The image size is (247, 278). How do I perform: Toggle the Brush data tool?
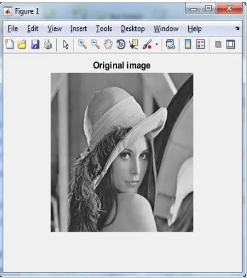coord(147,44)
